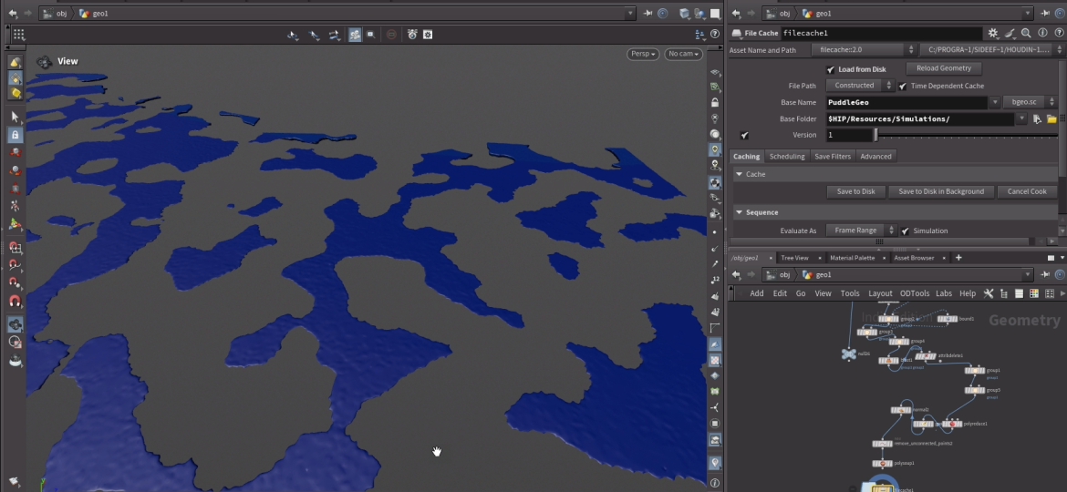Click the polysoup1 node in the network
This screenshot has height=492, width=1067.
[881, 464]
